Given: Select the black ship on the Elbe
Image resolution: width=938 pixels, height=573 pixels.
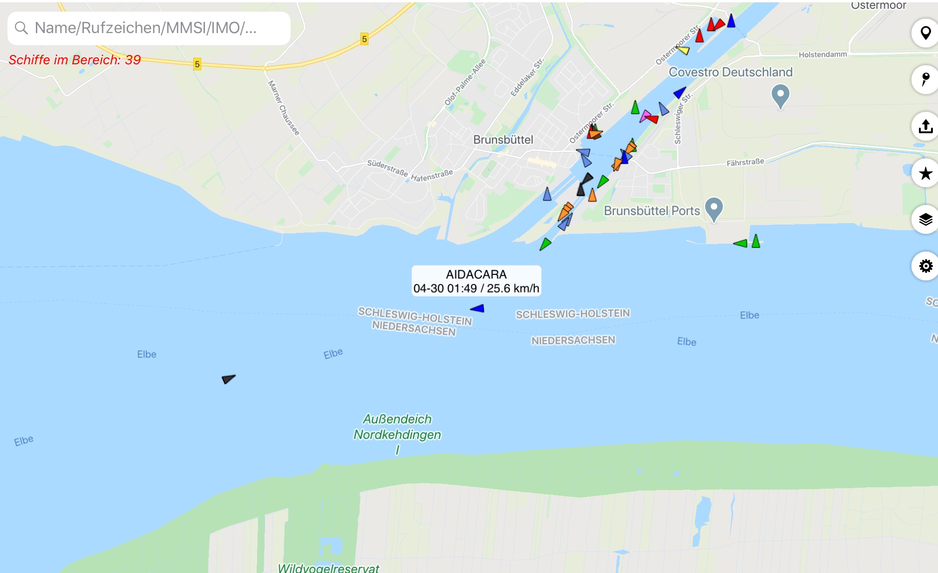Looking at the screenshot, I should point(228,379).
